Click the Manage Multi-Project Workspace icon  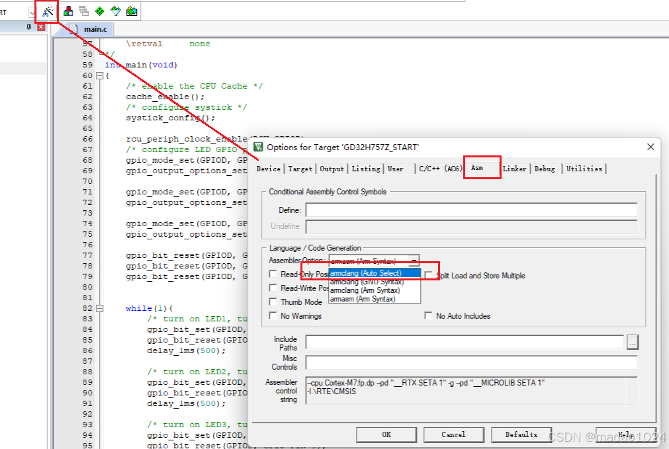[83, 11]
